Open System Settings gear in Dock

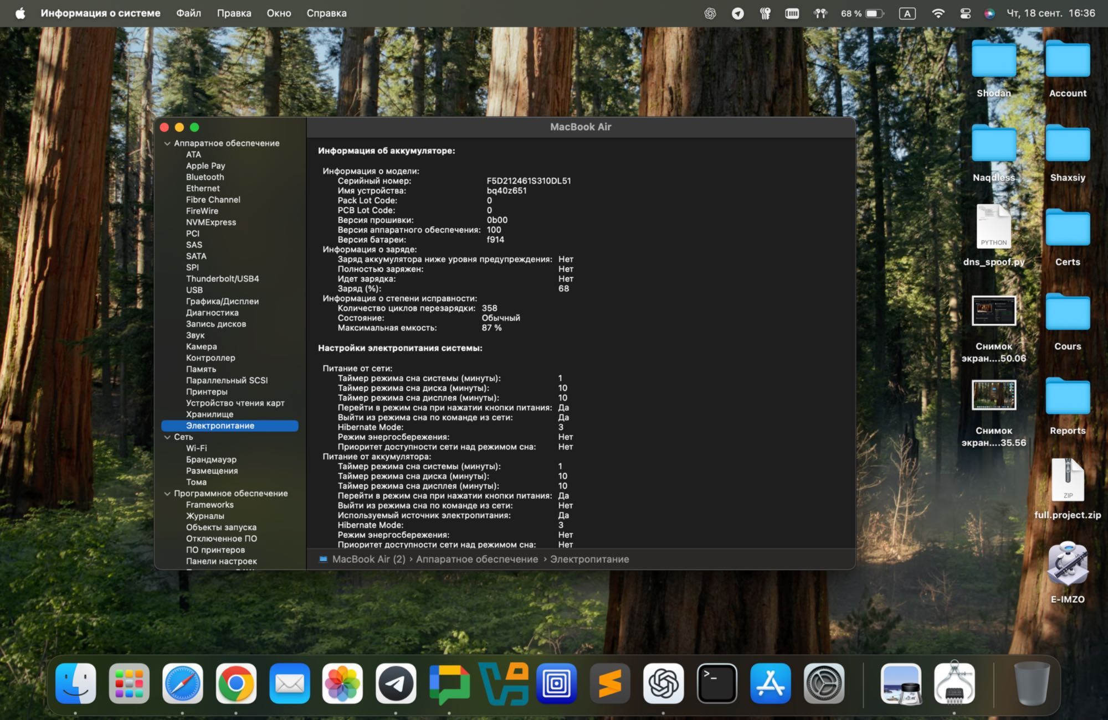[824, 683]
